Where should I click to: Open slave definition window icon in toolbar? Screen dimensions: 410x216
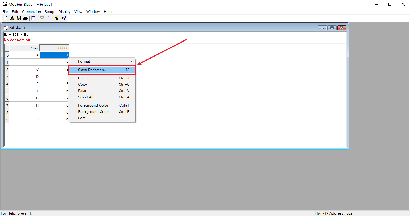(x=33, y=18)
